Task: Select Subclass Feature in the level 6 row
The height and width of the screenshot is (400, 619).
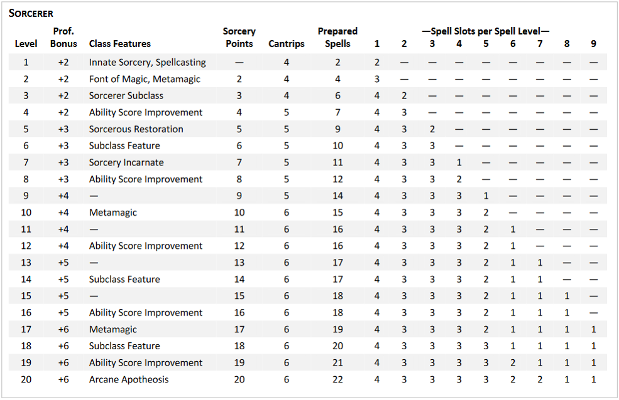Action: click(x=124, y=145)
